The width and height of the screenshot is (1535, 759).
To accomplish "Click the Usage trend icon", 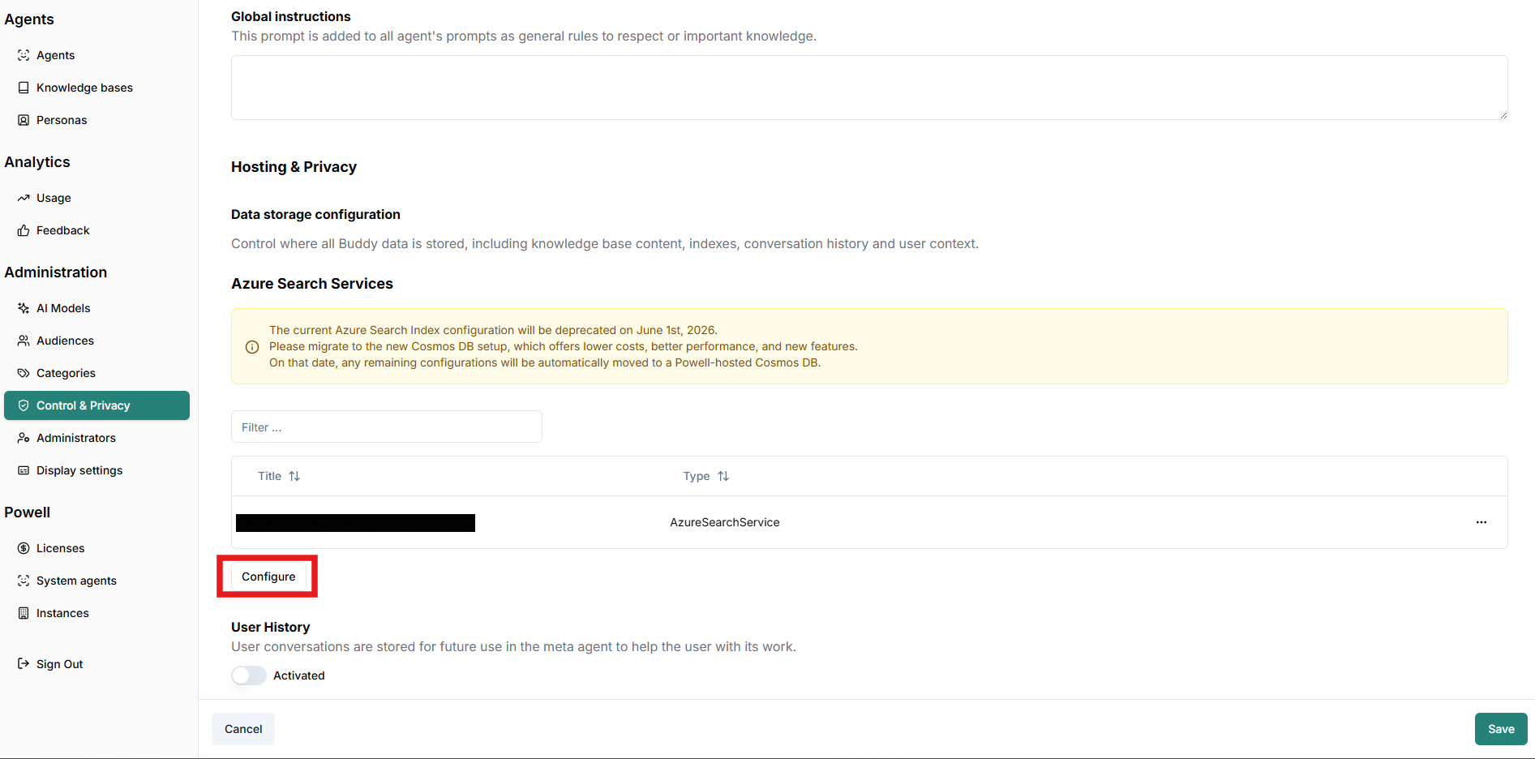I will [24, 198].
